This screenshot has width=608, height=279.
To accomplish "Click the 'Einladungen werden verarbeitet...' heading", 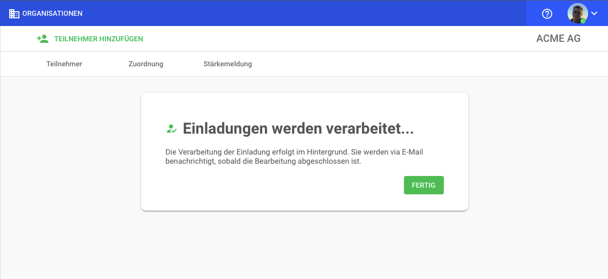I will click(x=298, y=129).
